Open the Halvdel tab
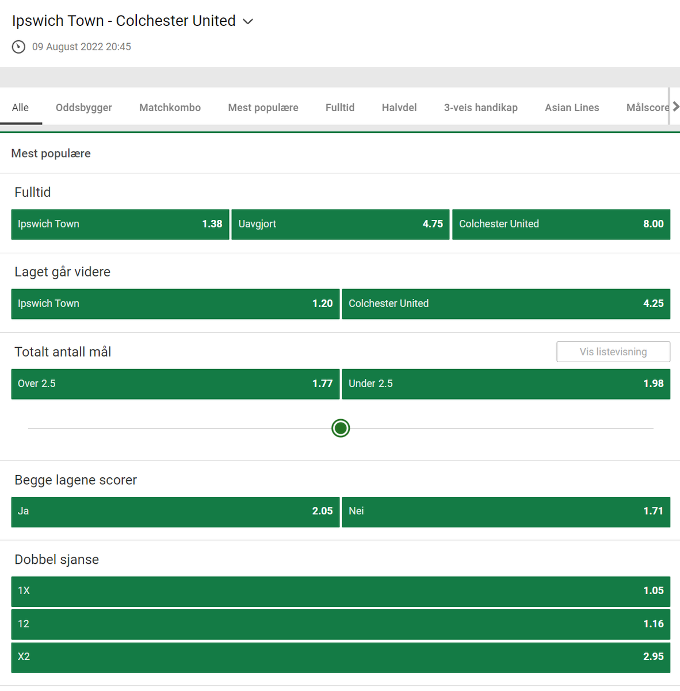 [399, 108]
